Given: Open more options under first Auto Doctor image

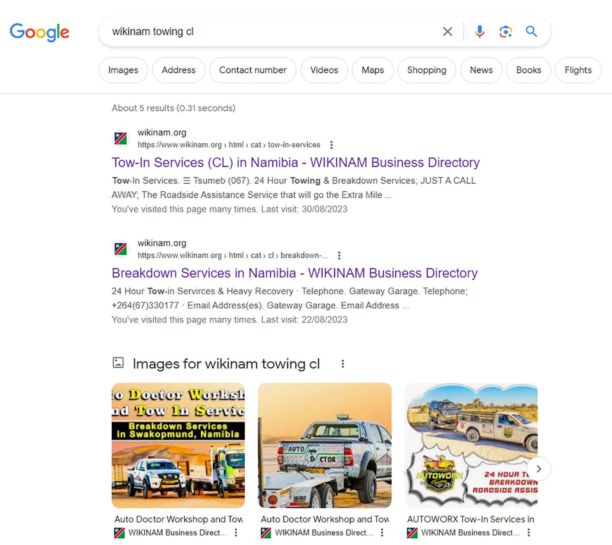Looking at the screenshot, I should pyautogui.click(x=236, y=532).
